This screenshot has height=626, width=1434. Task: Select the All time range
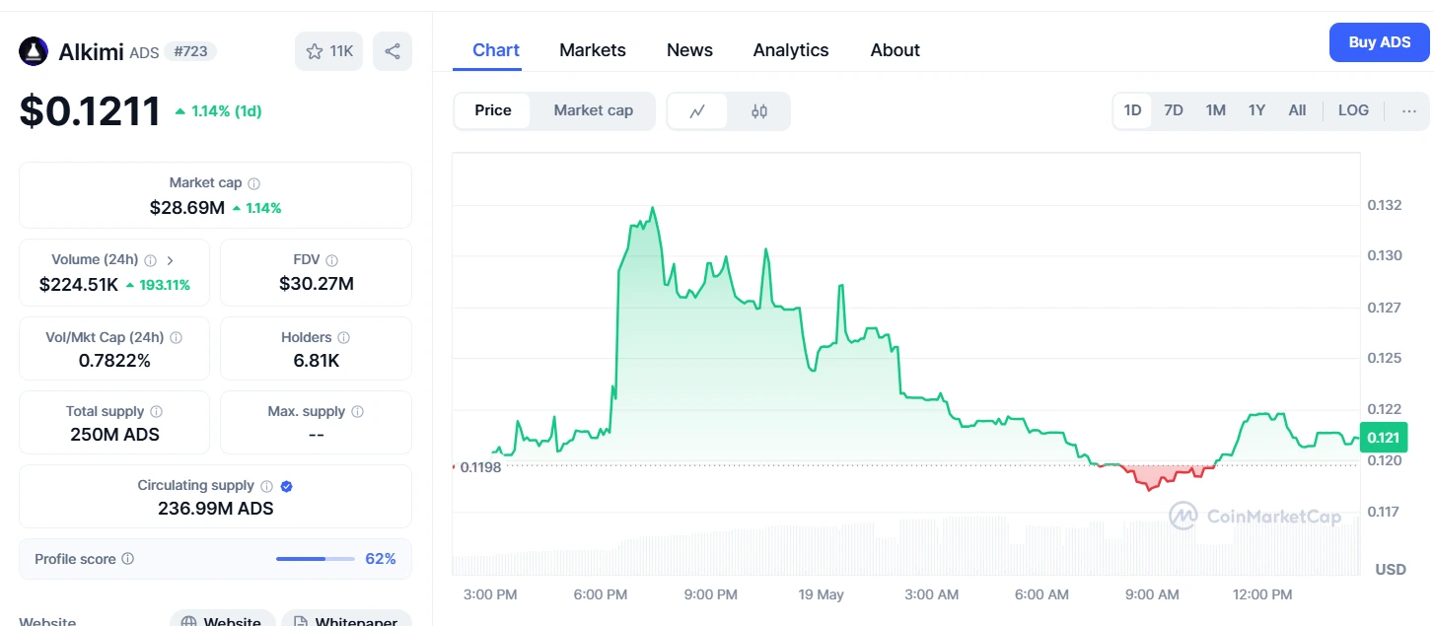click(1297, 110)
